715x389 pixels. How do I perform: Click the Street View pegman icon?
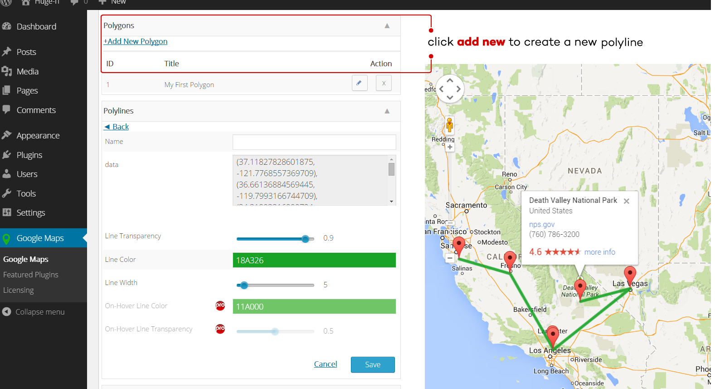click(x=449, y=125)
